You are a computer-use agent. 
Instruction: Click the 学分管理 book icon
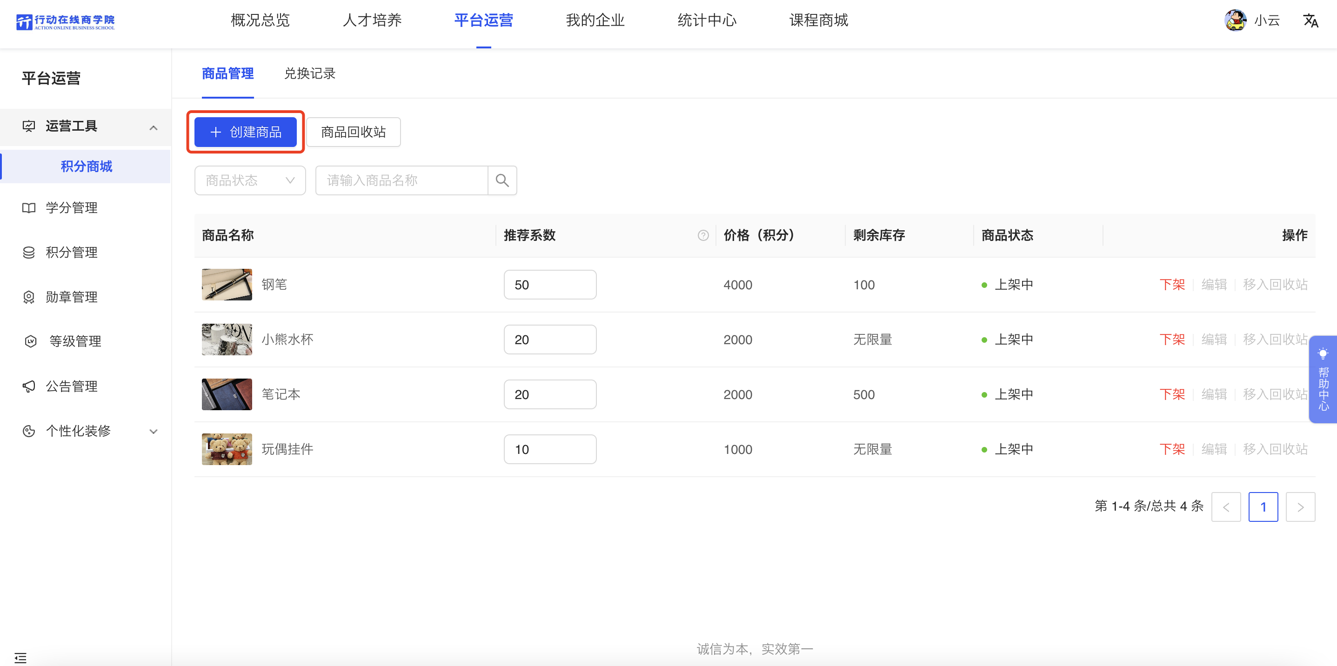coord(29,208)
